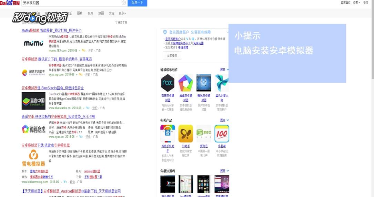This screenshot has width=374, height=197.
Task: Open the 畅玩安卓模拟器 app icon
Action: click(x=204, y=83)
